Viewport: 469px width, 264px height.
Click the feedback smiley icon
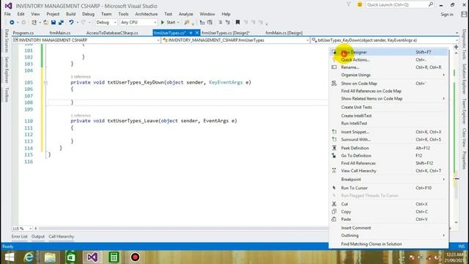click(x=360, y=5)
